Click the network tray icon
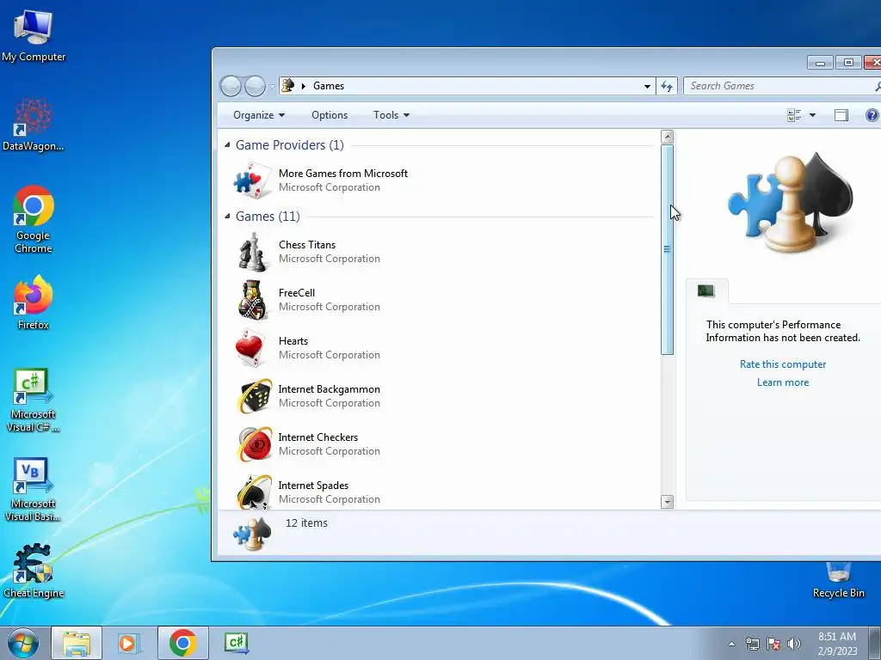Screen dimensions: 881x660 click(x=752, y=644)
